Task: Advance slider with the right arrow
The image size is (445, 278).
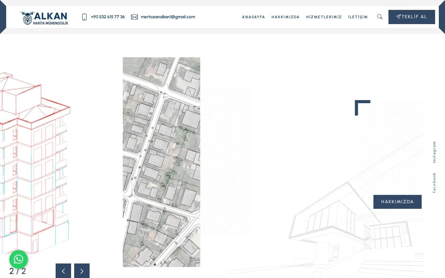Action: [82, 271]
